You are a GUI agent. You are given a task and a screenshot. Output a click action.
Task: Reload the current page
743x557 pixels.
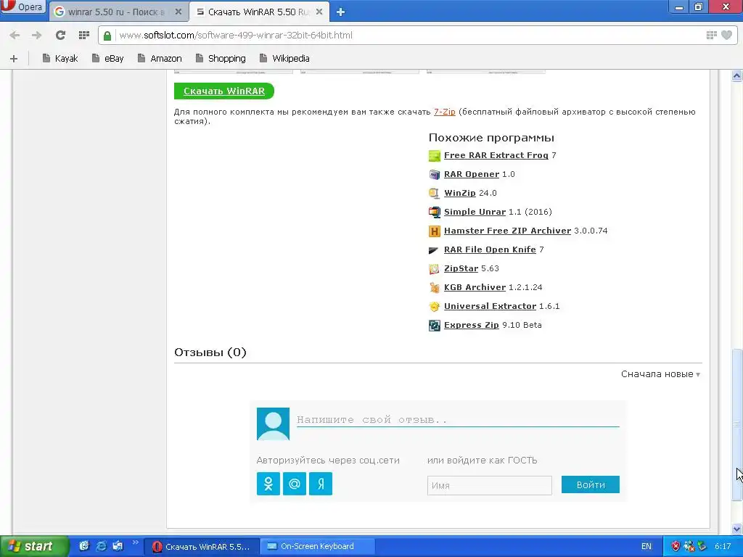coord(60,35)
